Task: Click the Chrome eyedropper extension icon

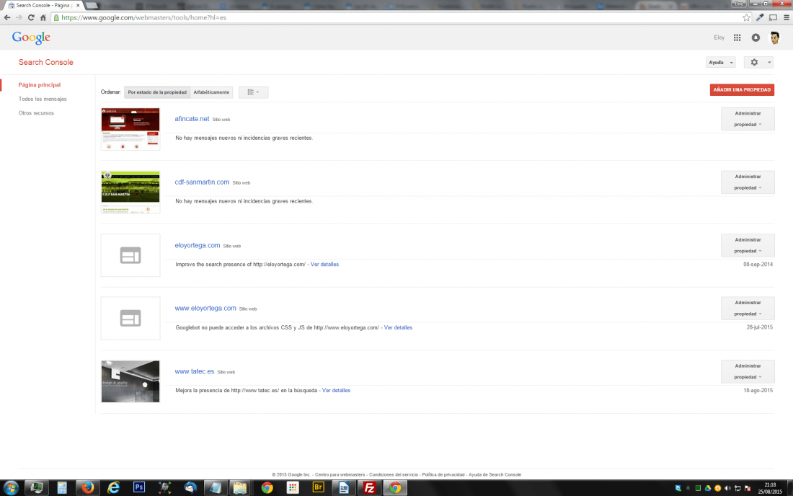Action: [x=760, y=17]
